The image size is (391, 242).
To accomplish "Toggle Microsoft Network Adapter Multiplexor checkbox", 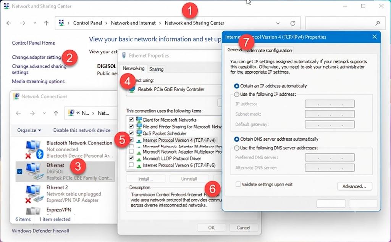I will pos(131,151).
